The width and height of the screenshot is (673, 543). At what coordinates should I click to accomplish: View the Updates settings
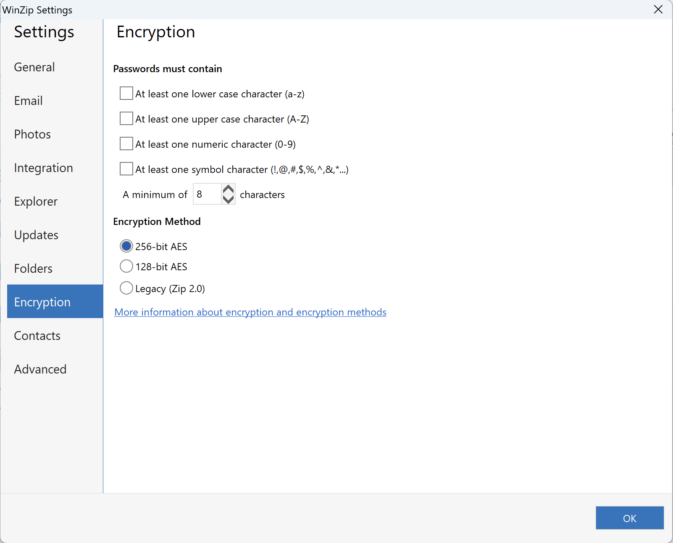[36, 235]
